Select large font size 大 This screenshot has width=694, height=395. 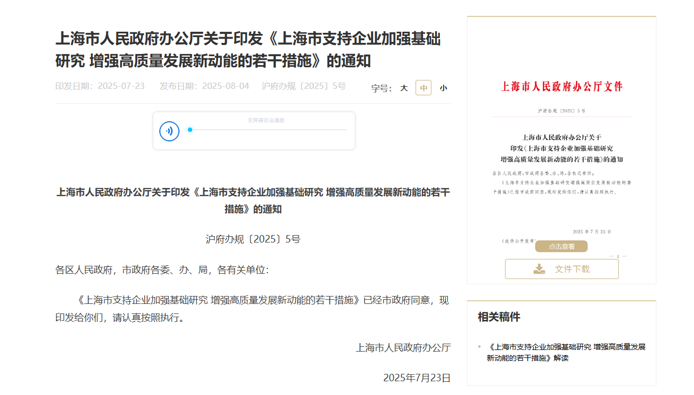[404, 88]
